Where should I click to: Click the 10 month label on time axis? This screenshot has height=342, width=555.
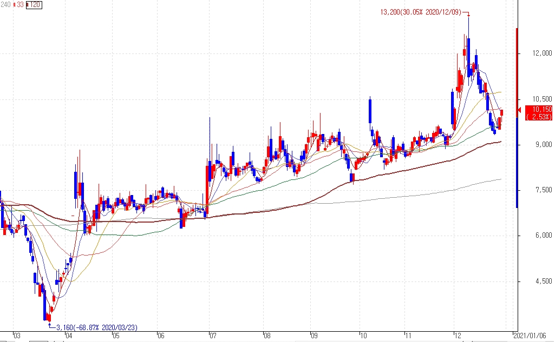pos(363,336)
